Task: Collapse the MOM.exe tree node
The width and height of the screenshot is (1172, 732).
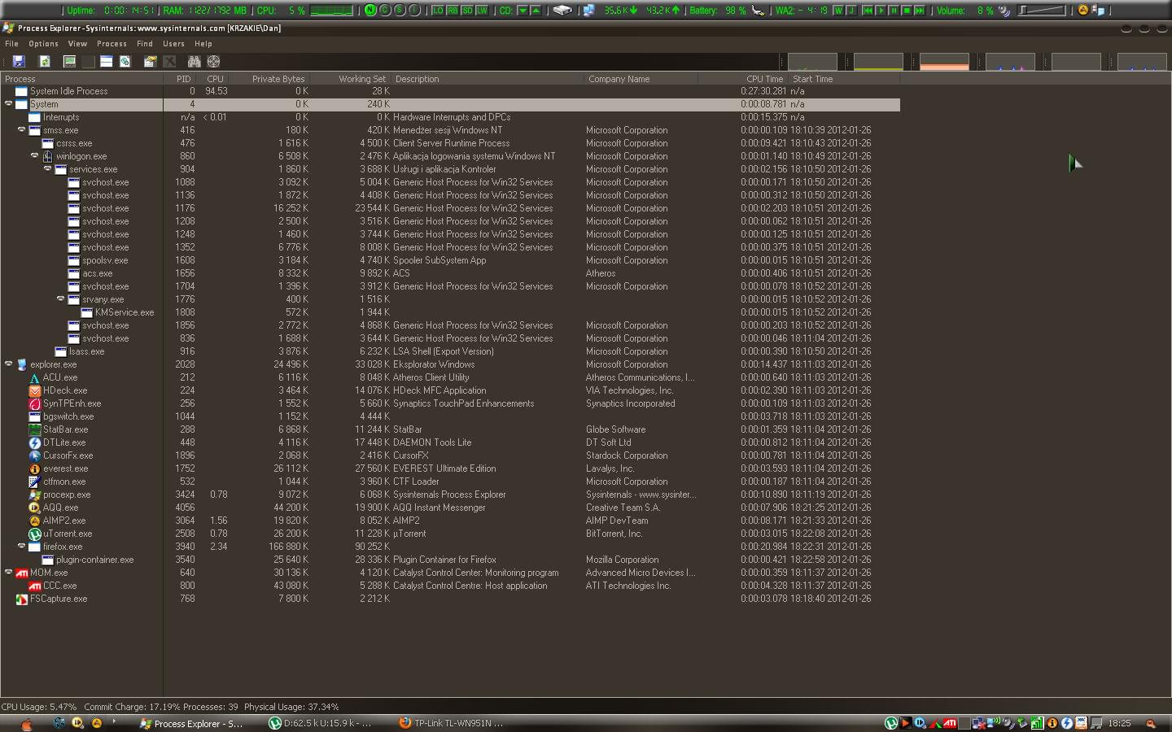Action: coord(9,573)
